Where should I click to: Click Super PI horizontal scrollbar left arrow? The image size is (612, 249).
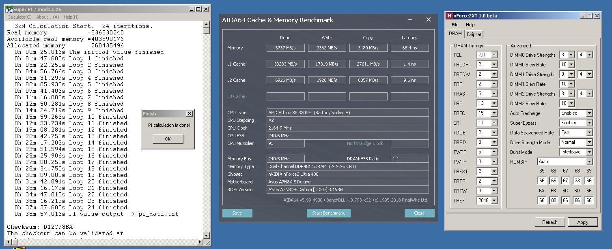tap(9, 242)
